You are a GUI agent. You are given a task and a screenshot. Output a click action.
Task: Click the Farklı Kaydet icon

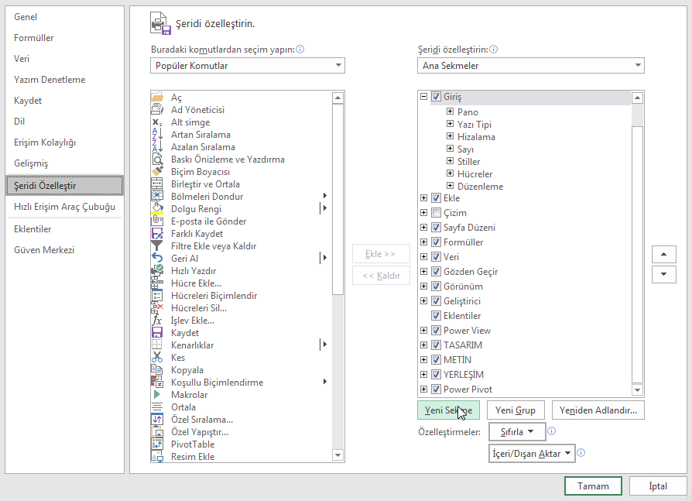157,233
